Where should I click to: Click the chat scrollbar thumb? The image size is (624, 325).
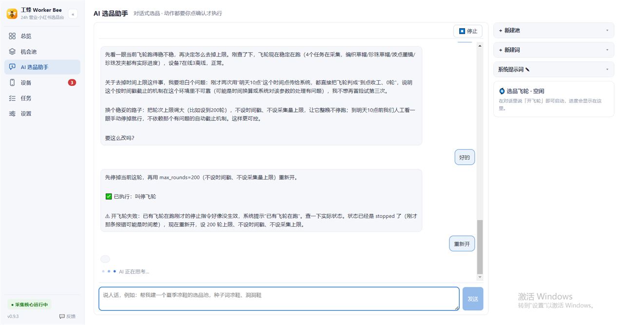(x=480, y=246)
